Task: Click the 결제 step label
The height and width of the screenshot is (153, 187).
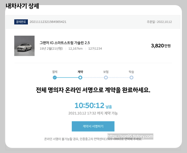Action: click(x=55, y=72)
